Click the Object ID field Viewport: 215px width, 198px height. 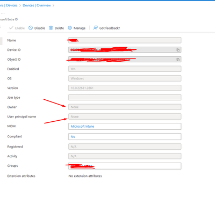125,60
